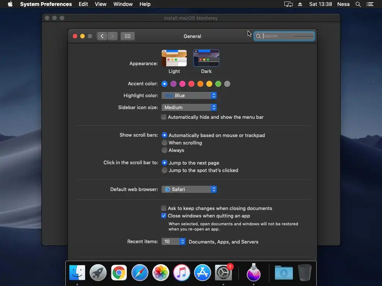Select Always show scroll bars option

(x=165, y=150)
